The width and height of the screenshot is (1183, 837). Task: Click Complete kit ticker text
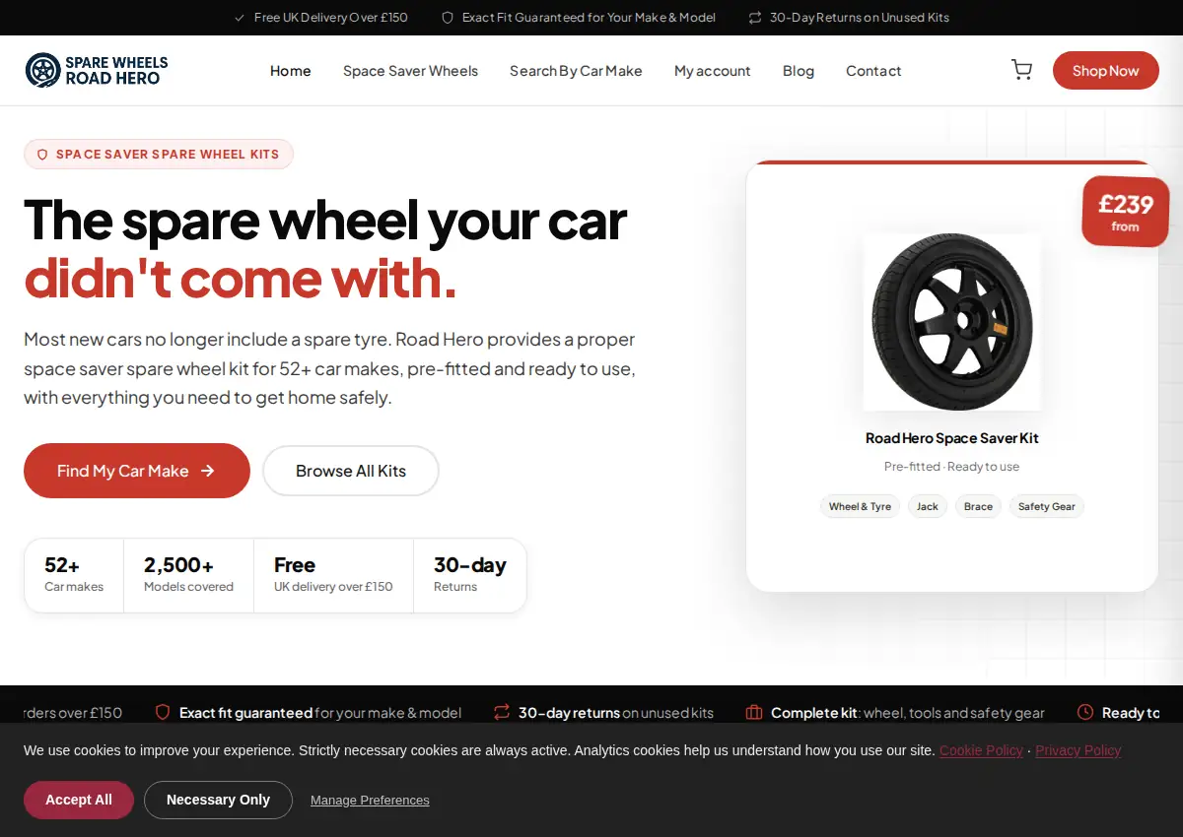pos(908,713)
